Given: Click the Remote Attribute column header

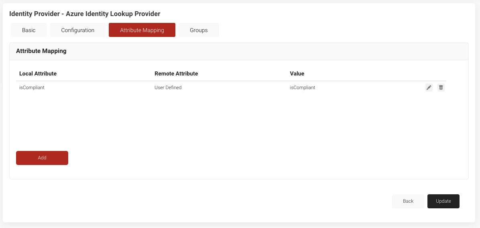Looking at the screenshot, I should tap(176, 73).
